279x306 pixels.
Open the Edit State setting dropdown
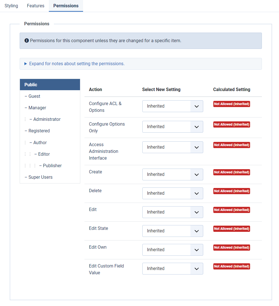[172, 231]
